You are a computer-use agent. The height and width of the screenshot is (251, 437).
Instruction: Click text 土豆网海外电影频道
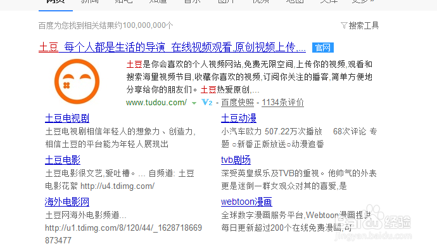tap(82, 215)
